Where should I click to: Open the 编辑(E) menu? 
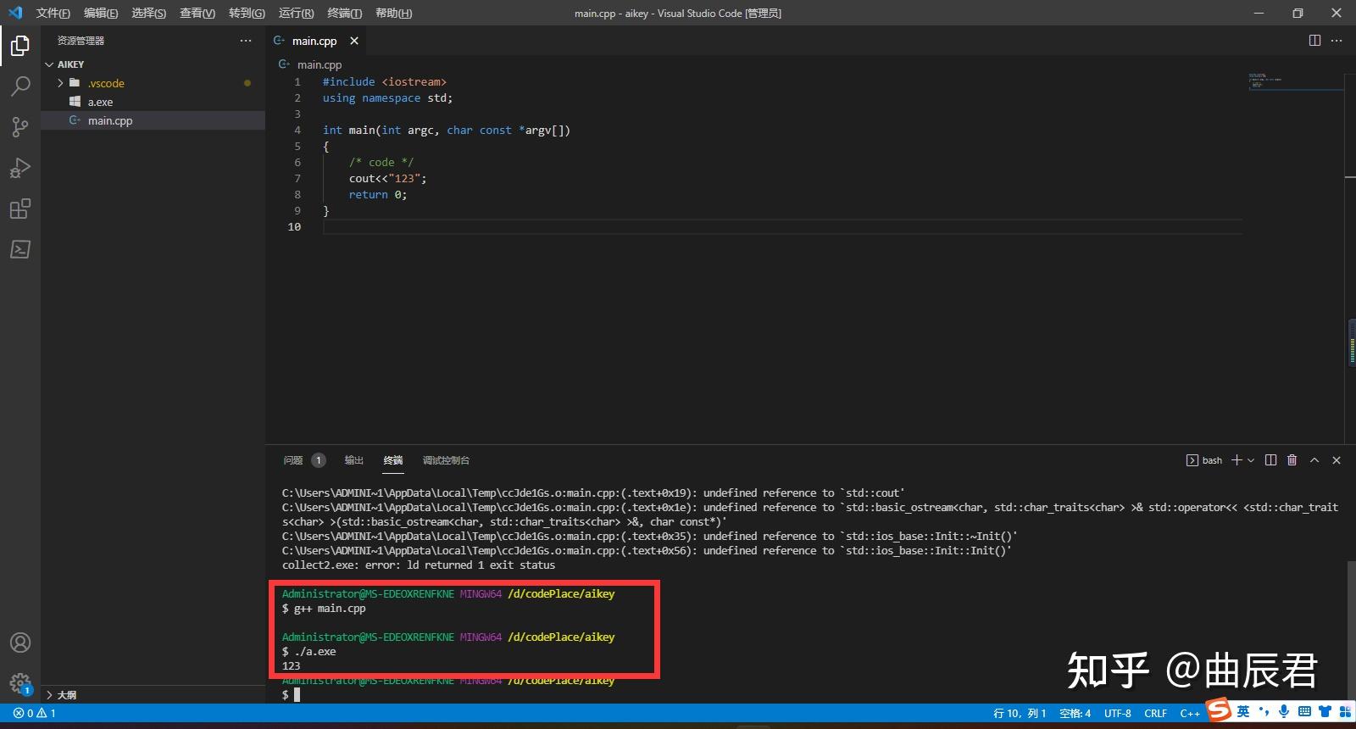coord(101,13)
